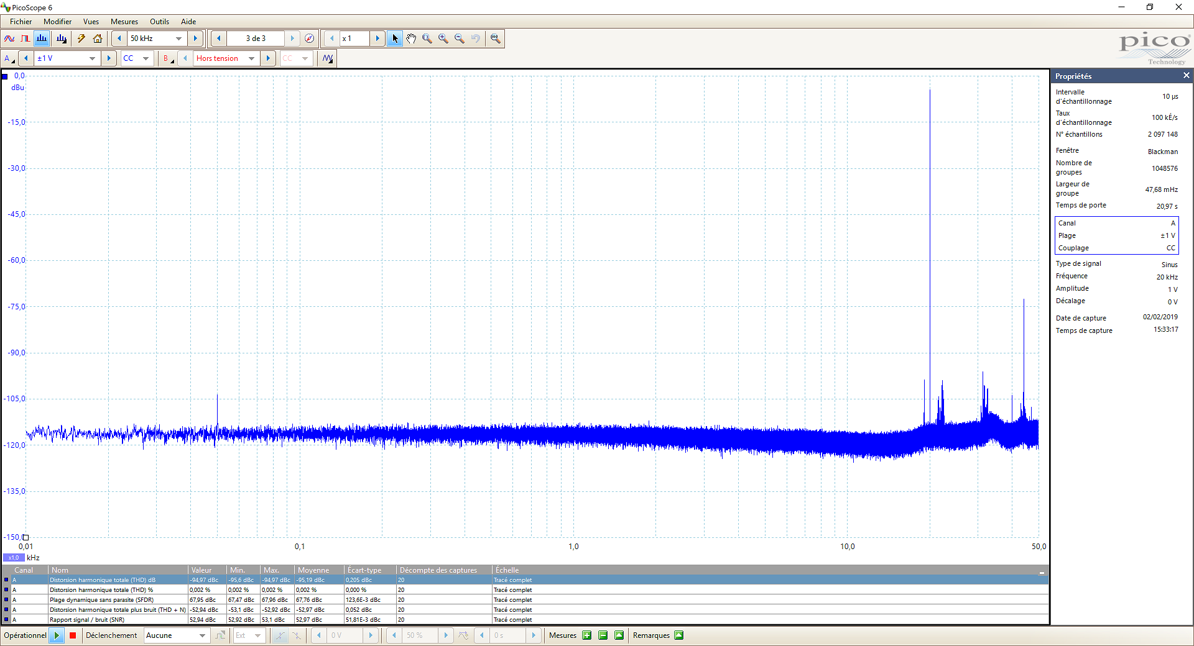Open channel A CC coupling dropdown

[x=146, y=58]
